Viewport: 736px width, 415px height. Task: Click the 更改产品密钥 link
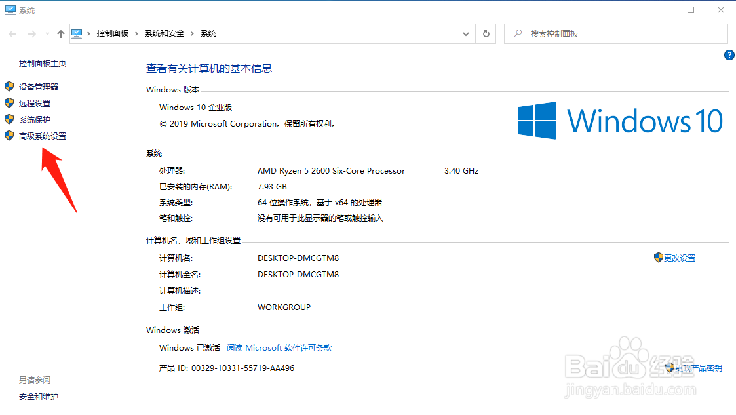[699, 368]
